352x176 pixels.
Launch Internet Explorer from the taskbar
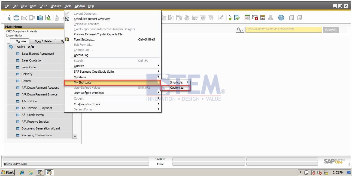[x=22, y=172]
